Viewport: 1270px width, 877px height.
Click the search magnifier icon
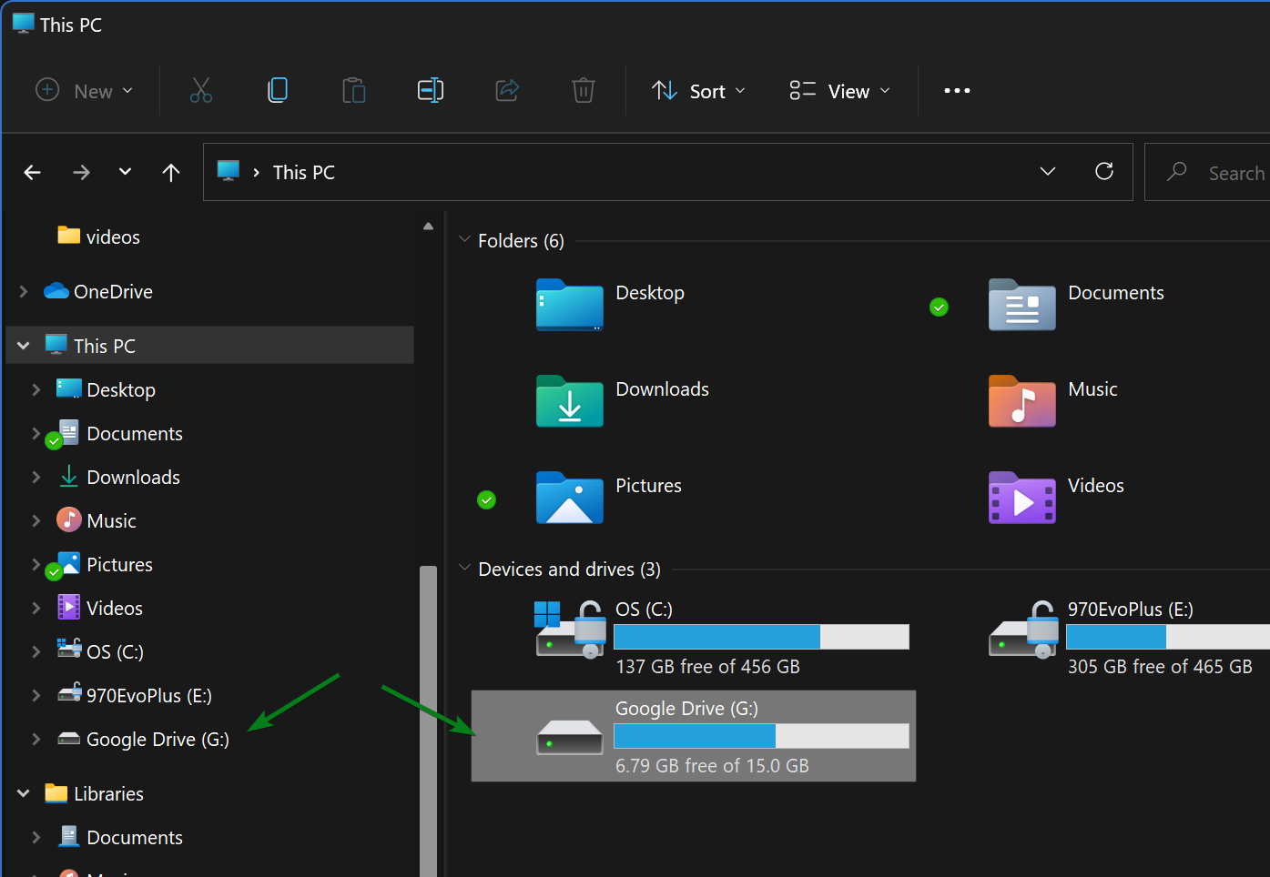click(x=1177, y=171)
